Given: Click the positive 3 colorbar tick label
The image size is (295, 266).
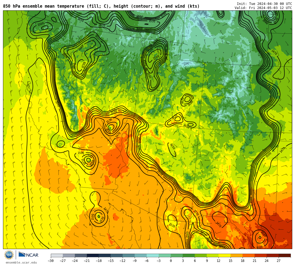Looking at the screenshot, I should tap(183, 261).
